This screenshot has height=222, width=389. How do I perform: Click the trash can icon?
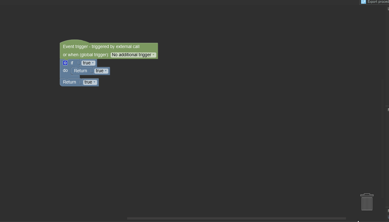point(367,202)
